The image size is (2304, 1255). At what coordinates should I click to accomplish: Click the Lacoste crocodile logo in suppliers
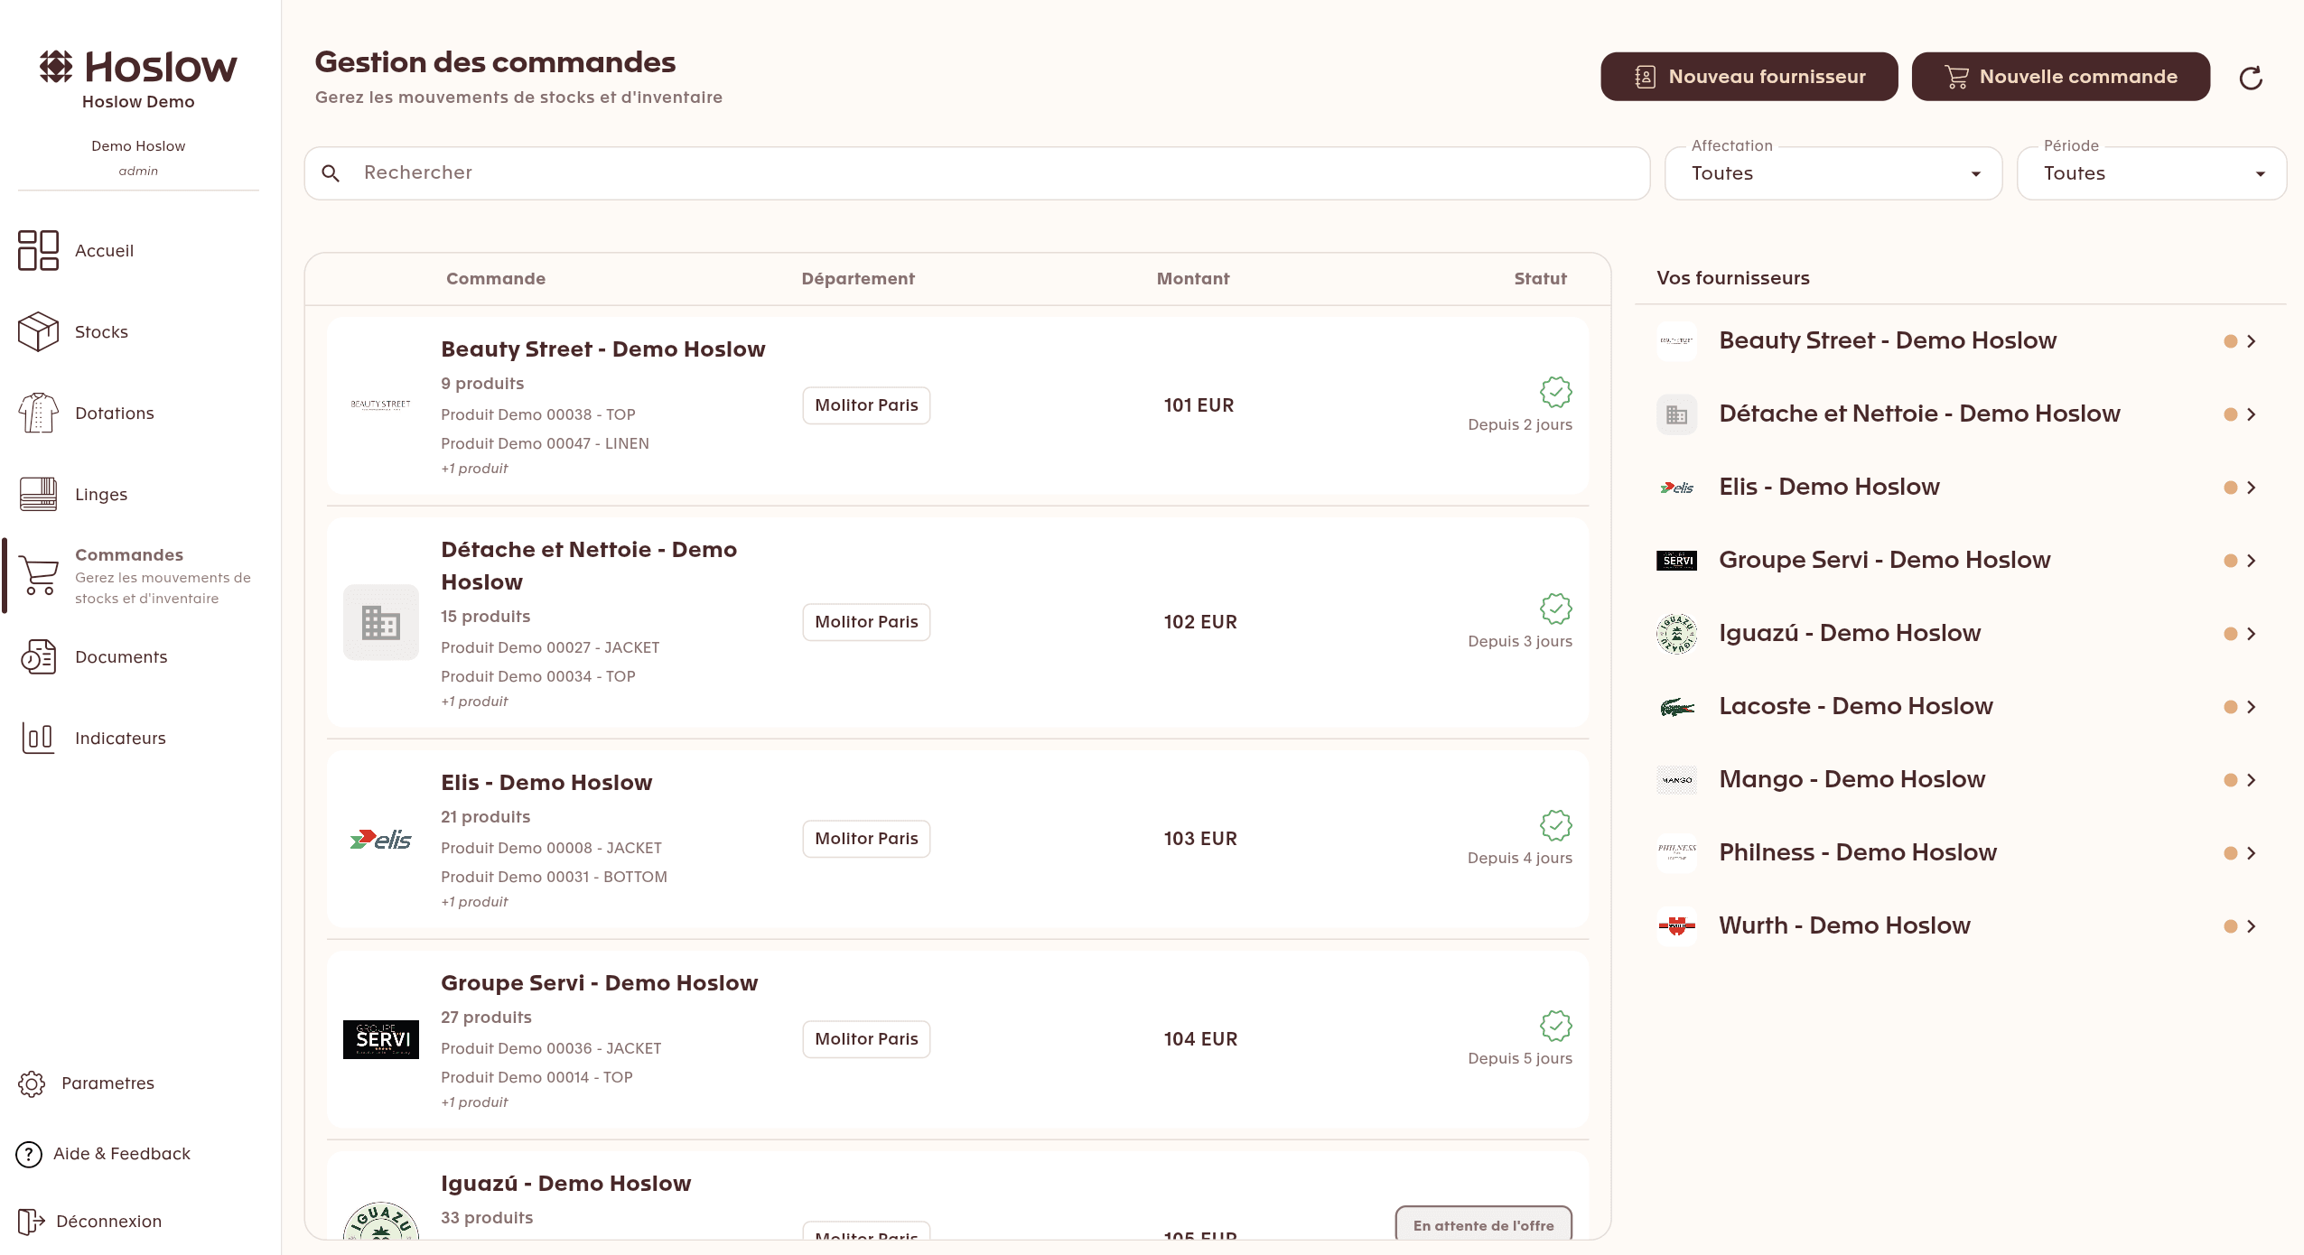coord(1677,707)
